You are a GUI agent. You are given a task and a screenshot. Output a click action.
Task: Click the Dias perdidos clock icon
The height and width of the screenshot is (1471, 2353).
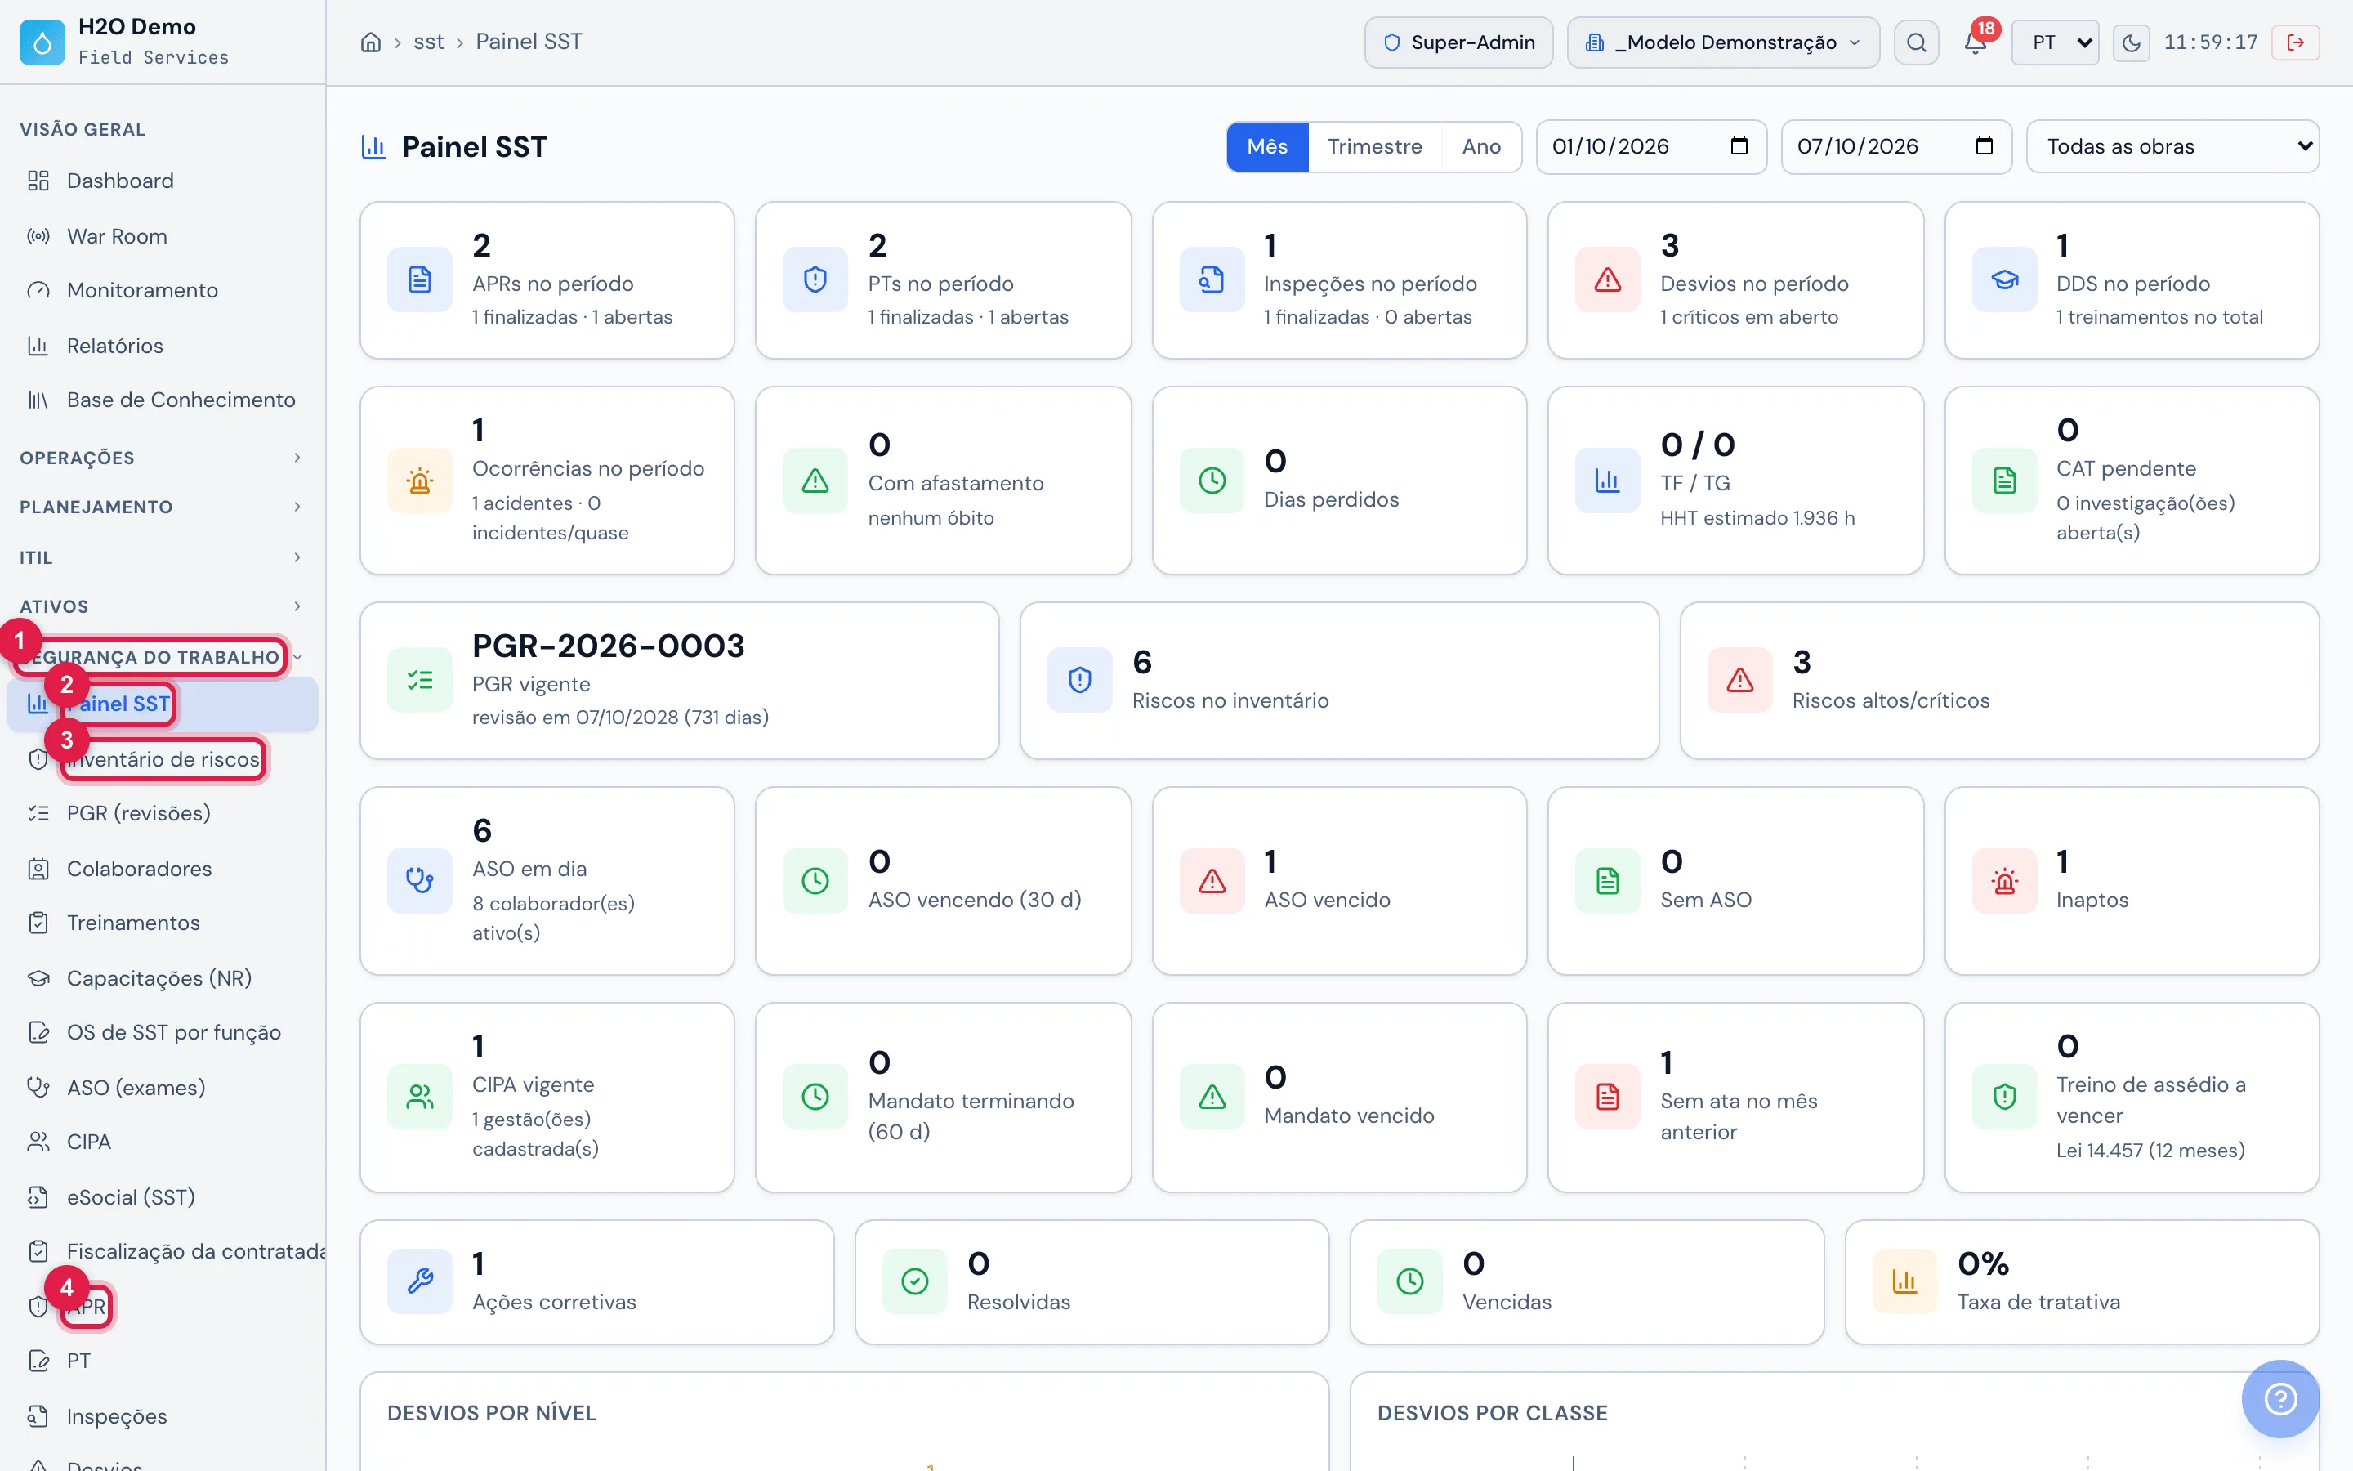click(1212, 481)
